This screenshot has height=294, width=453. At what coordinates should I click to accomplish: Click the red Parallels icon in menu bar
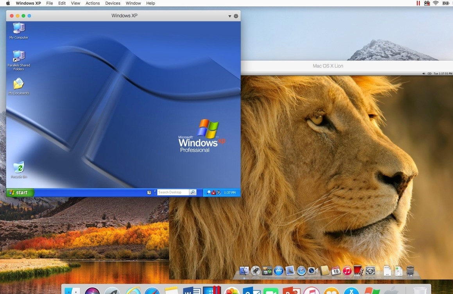(x=418, y=3)
